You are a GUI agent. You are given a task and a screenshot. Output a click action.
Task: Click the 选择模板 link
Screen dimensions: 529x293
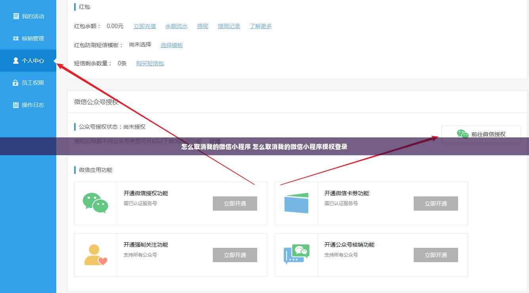172,45
